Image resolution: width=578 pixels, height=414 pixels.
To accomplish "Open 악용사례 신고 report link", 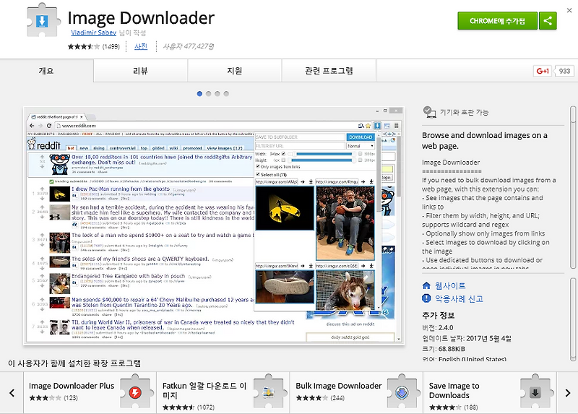I will (459, 298).
